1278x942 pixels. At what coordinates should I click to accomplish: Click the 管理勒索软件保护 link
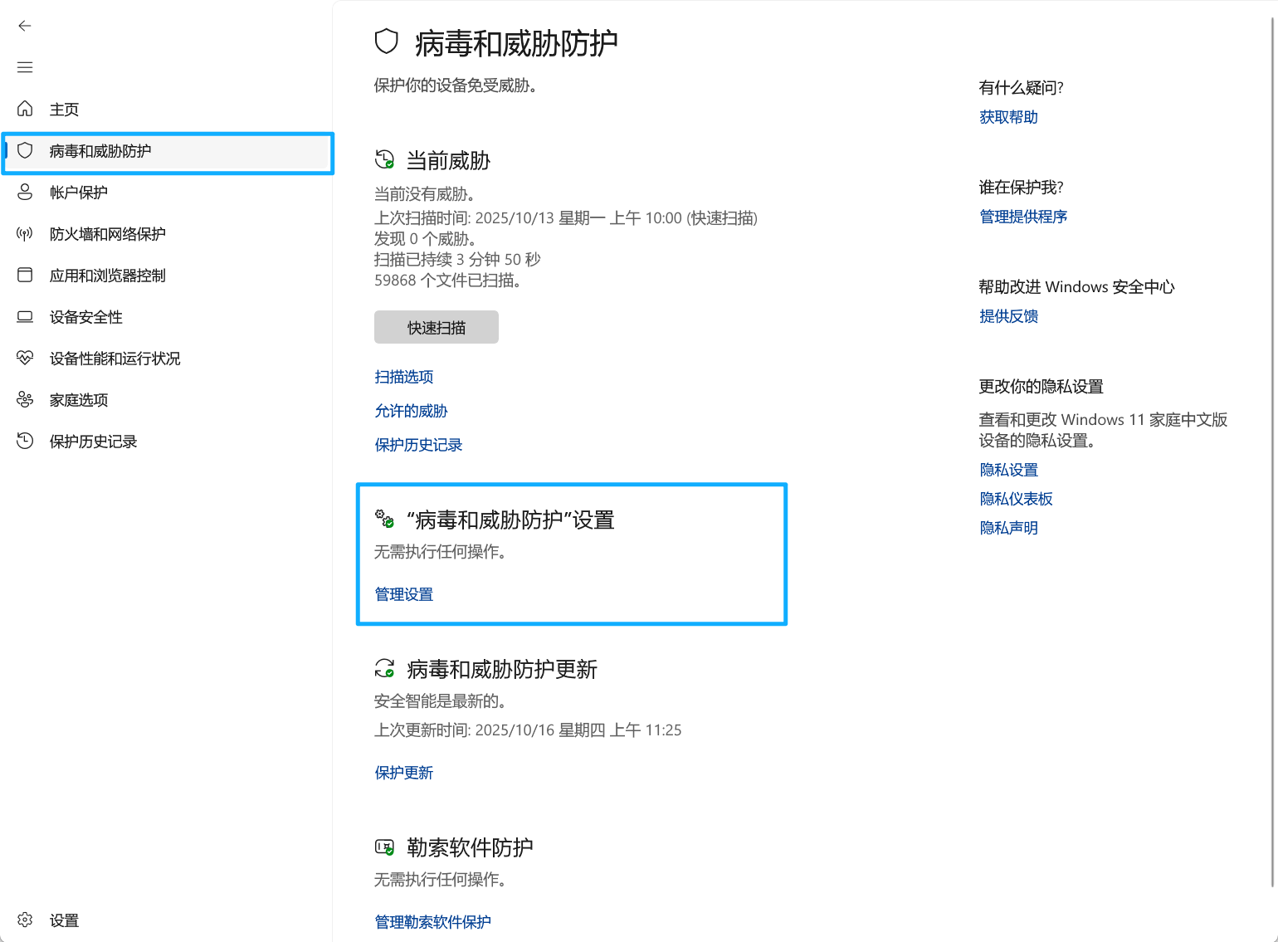click(x=432, y=921)
